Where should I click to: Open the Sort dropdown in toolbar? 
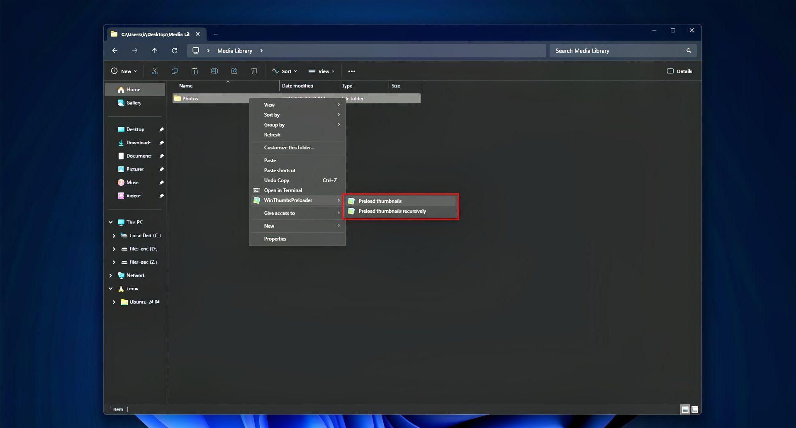click(x=285, y=71)
